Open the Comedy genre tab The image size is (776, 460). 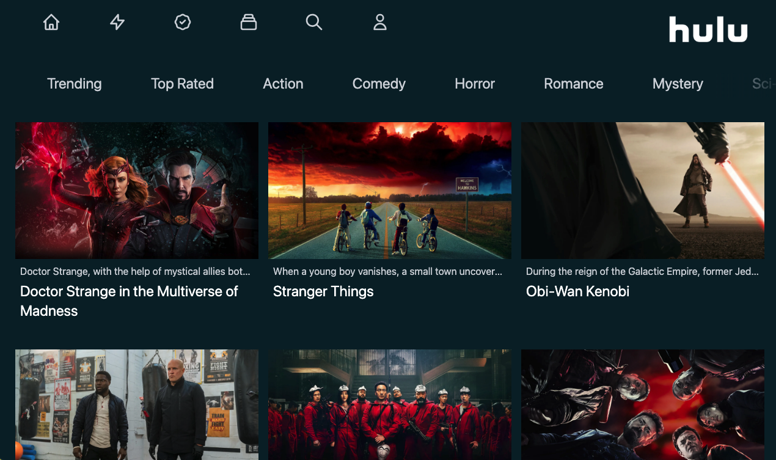(x=379, y=84)
